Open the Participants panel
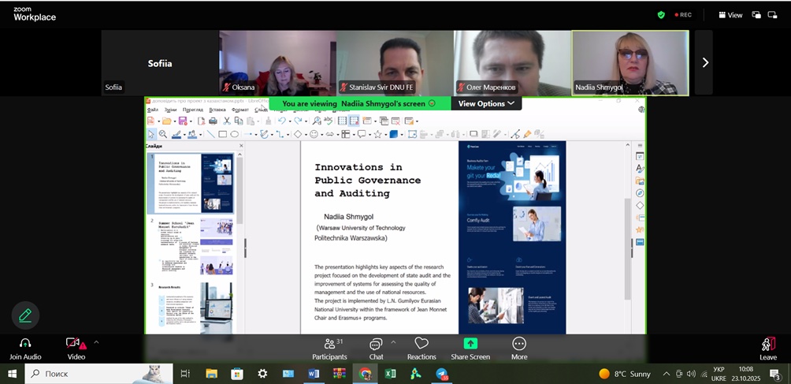The image size is (791, 384). tap(329, 348)
